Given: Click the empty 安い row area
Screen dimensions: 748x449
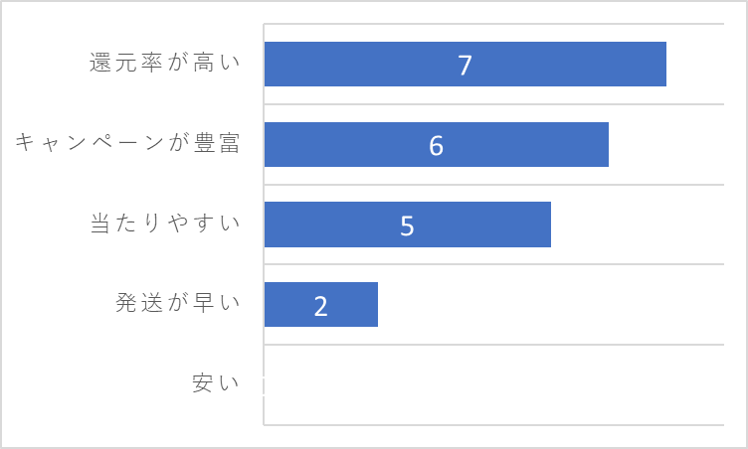Looking at the screenshot, I should tap(494, 384).
